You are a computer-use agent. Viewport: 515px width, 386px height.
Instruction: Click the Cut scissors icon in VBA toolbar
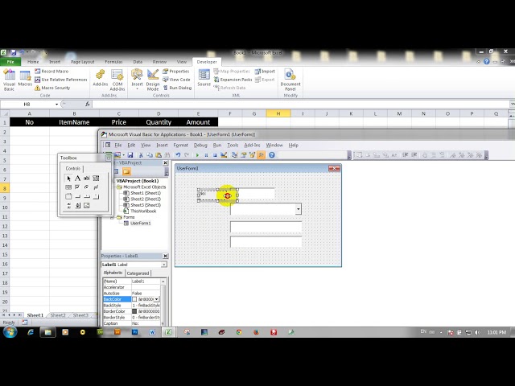pyautogui.click(x=141, y=155)
